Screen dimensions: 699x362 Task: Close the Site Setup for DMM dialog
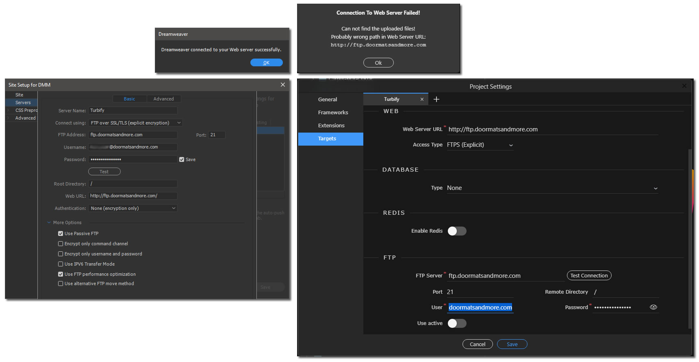(283, 85)
